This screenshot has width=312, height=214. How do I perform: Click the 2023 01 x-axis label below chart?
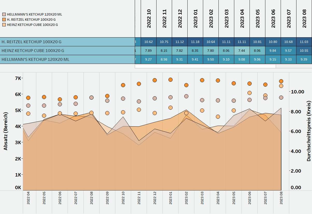[x=171, y=198]
